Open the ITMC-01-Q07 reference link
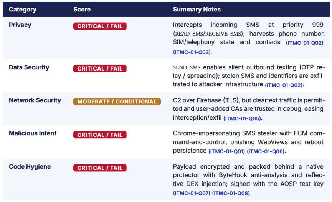This screenshot has width=332, height=202. 192,193
